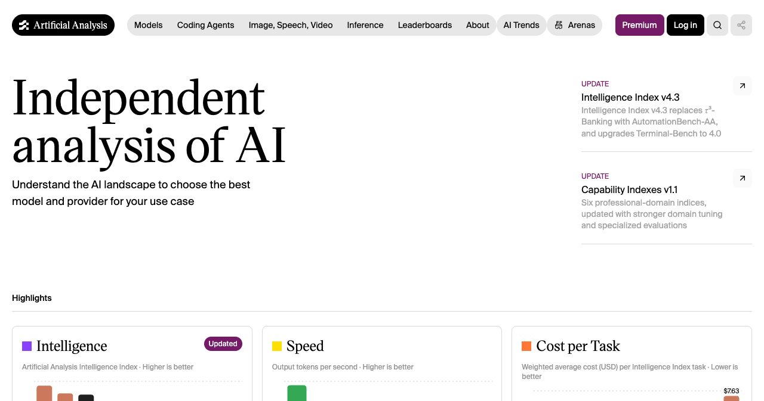
Task: Open the Image, Speech, Video menu
Action: pyautogui.click(x=291, y=25)
